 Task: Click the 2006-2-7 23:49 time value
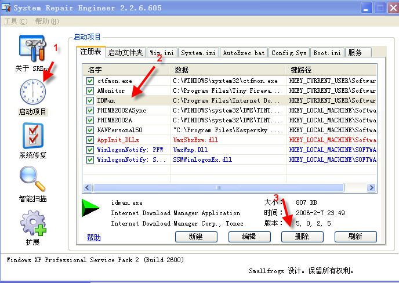[320, 213]
